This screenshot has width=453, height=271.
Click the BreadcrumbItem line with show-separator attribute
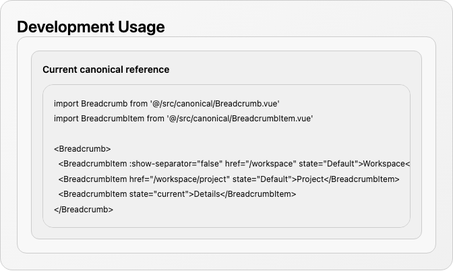pos(234,164)
